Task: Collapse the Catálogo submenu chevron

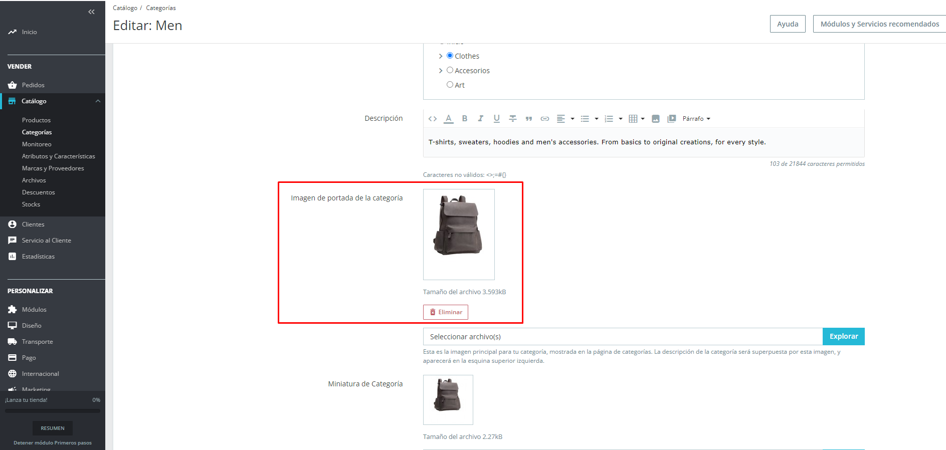Action: click(x=98, y=101)
